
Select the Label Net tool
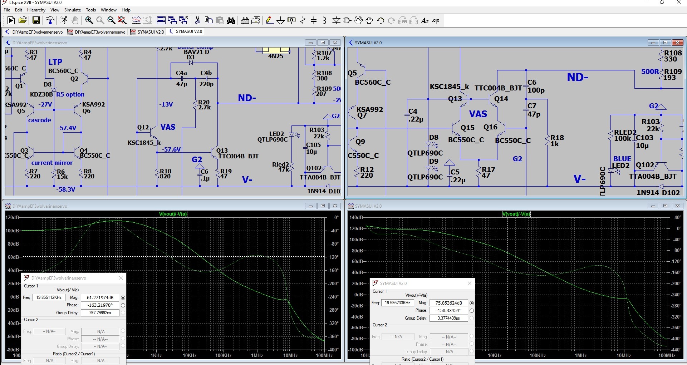coord(292,20)
